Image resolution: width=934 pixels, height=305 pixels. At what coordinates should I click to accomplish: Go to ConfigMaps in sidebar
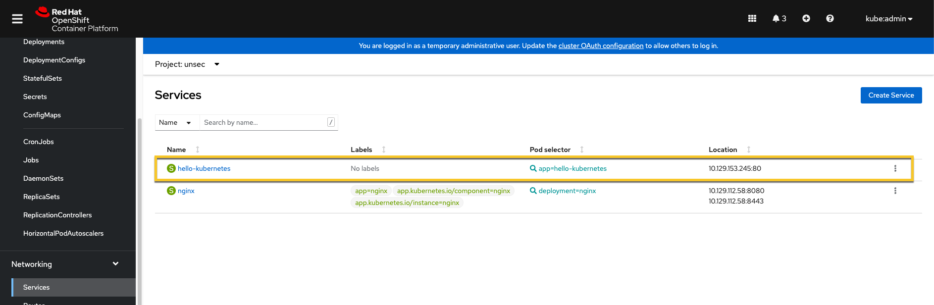pyautogui.click(x=42, y=115)
